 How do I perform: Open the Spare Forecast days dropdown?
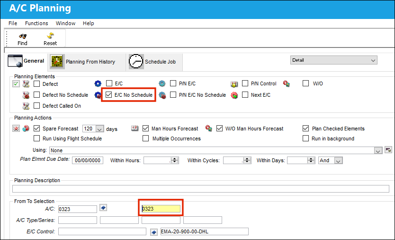point(99,129)
